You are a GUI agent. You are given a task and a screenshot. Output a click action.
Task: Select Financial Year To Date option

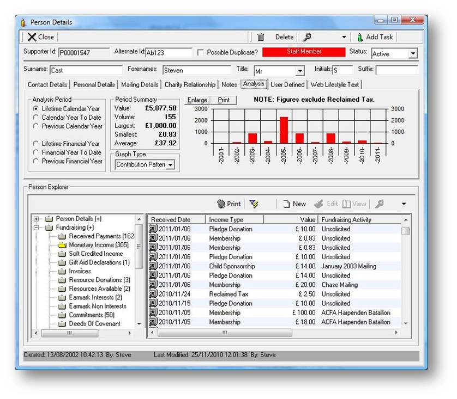[x=35, y=152]
